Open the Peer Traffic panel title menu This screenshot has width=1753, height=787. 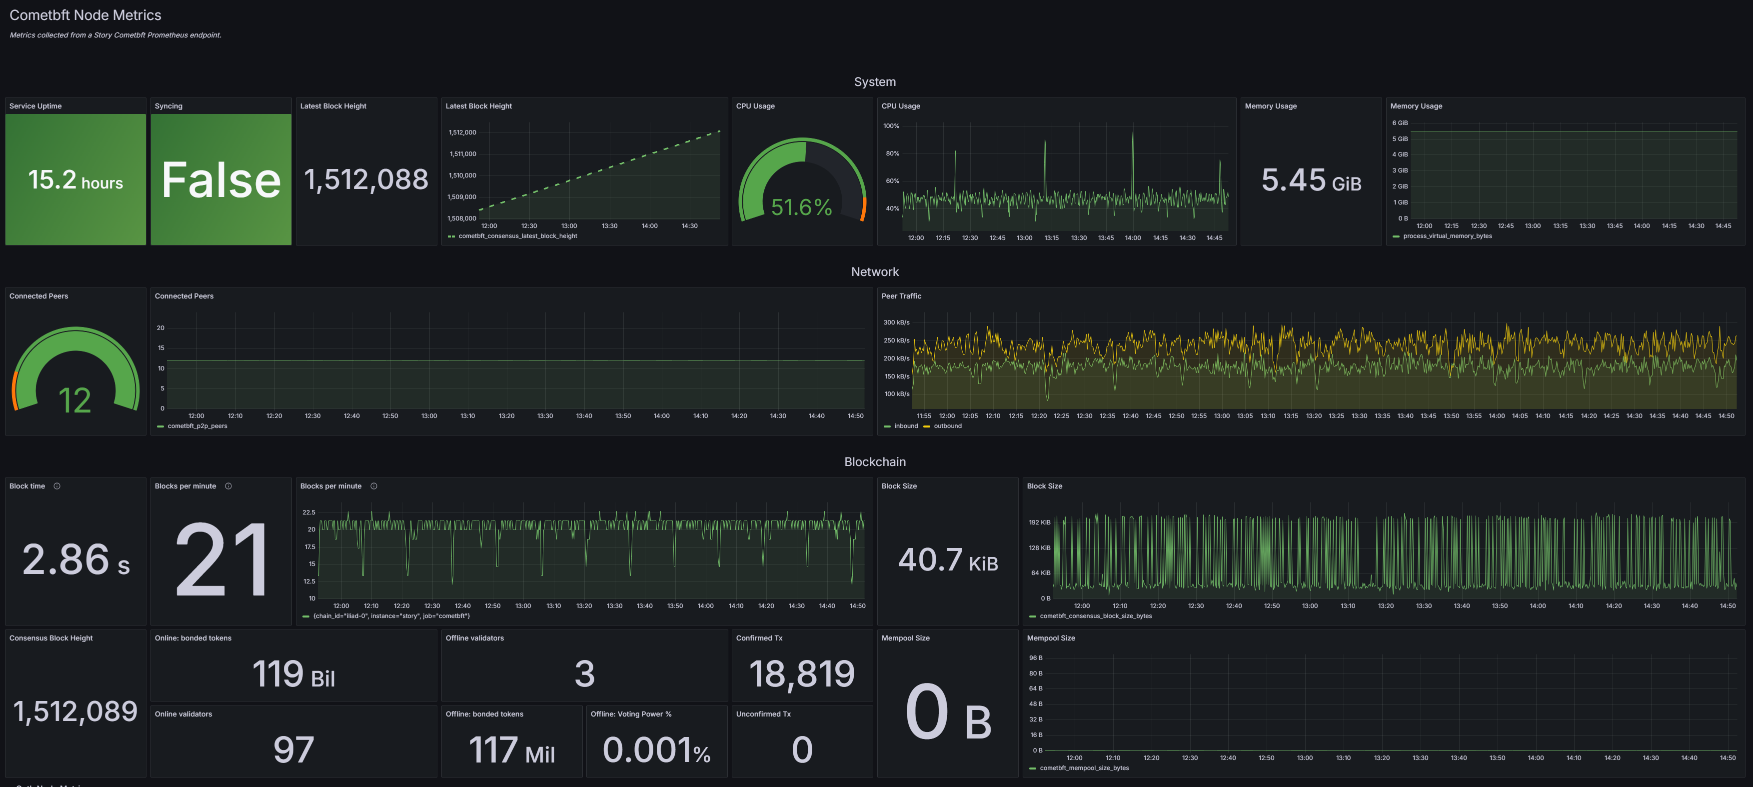point(901,296)
